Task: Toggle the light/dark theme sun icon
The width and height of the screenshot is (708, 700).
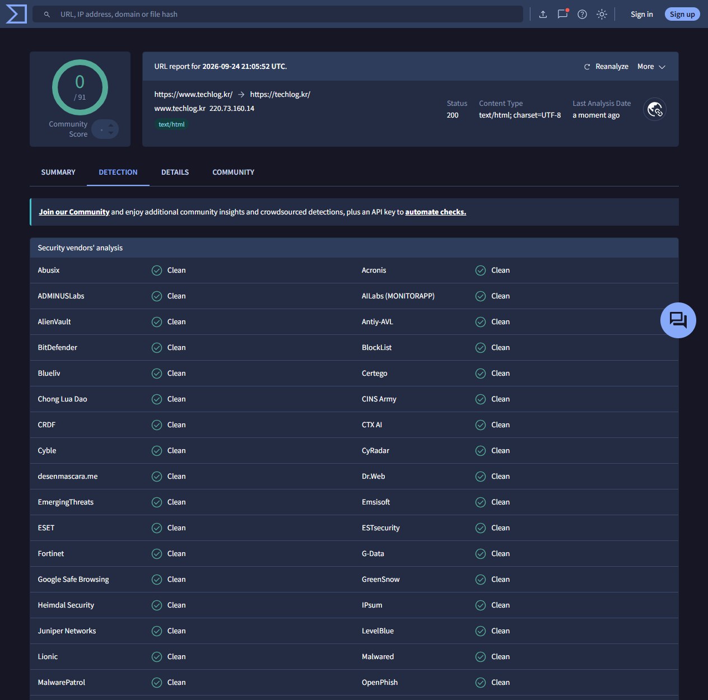Action: [x=602, y=15]
